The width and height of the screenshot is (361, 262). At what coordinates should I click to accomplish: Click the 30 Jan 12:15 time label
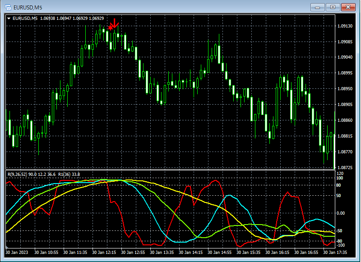pos(104,253)
